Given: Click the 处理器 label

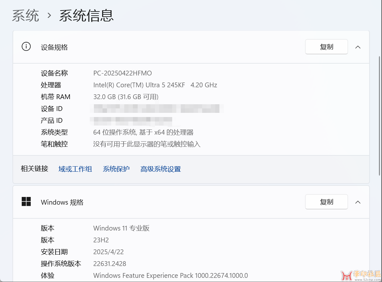Looking at the screenshot, I should coord(51,85).
